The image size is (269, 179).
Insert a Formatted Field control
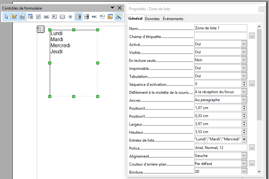(54, 17)
